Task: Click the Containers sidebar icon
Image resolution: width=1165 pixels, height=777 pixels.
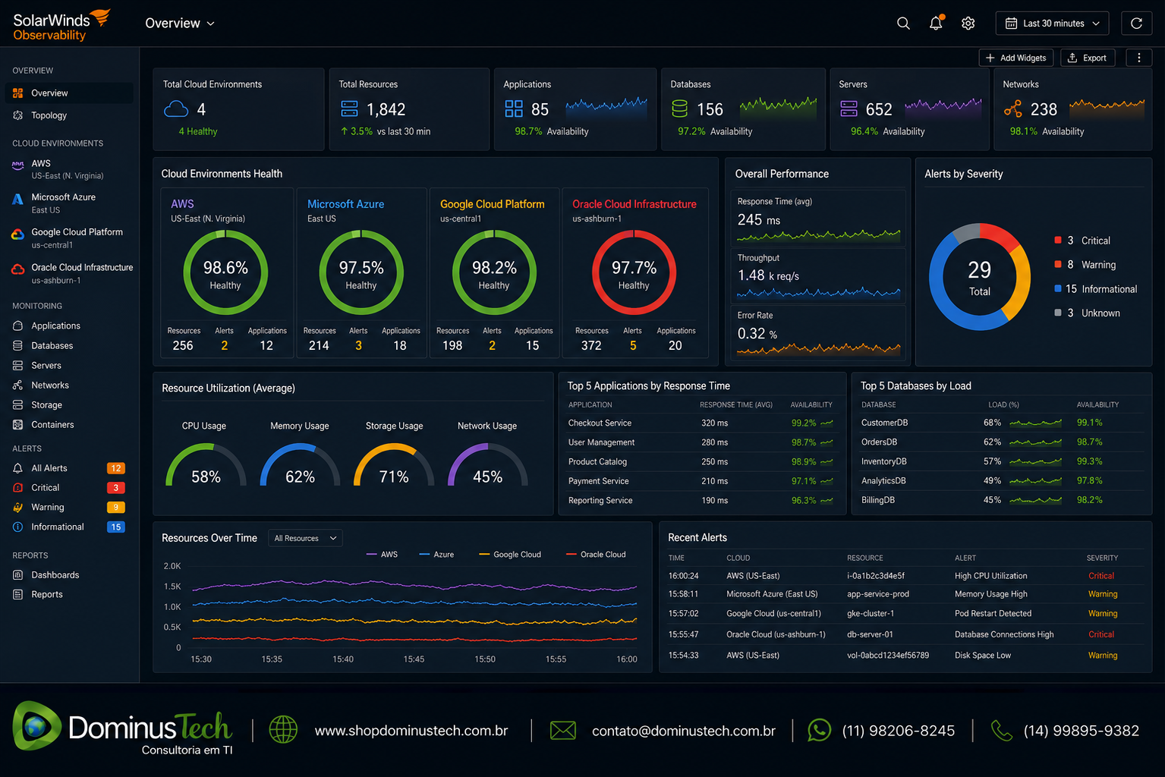Action: pos(17,425)
